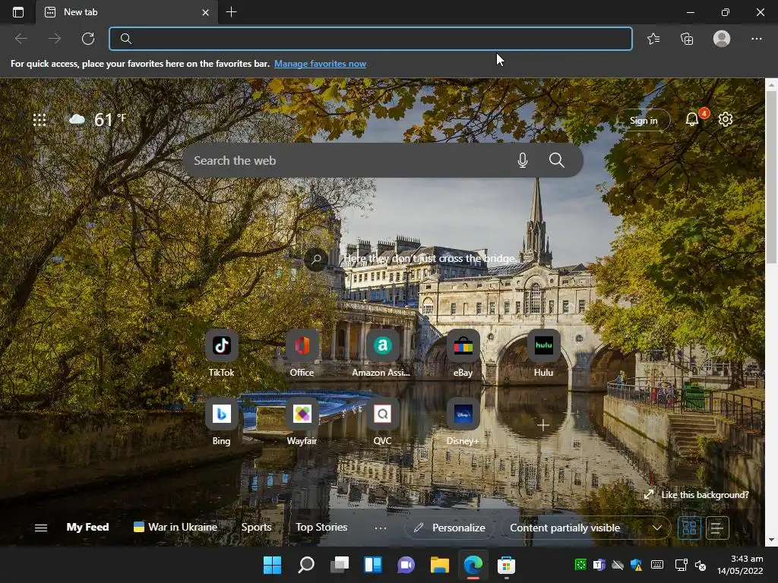Image resolution: width=778 pixels, height=583 pixels.
Task: Click the Sign in button
Action: (644, 120)
